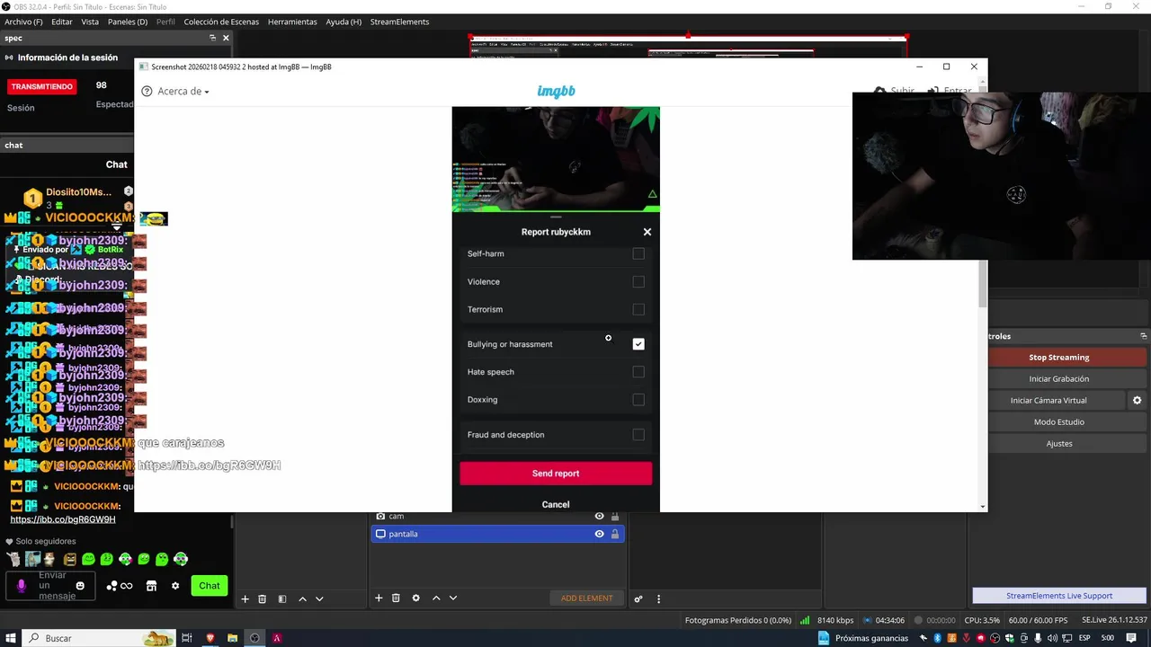Open Windows Start menu

9,638
